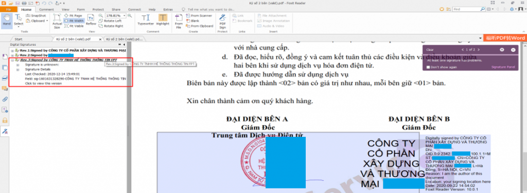527x193 pixels.
Task: Select the Field: sig-1601631328290 row
Action: 75,78
